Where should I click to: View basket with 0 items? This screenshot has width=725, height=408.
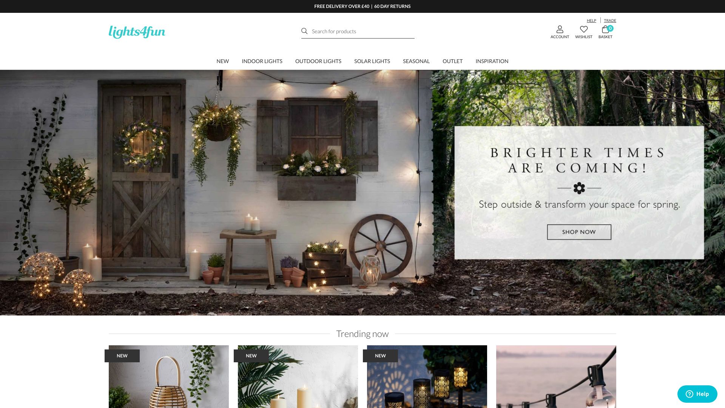click(x=605, y=31)
